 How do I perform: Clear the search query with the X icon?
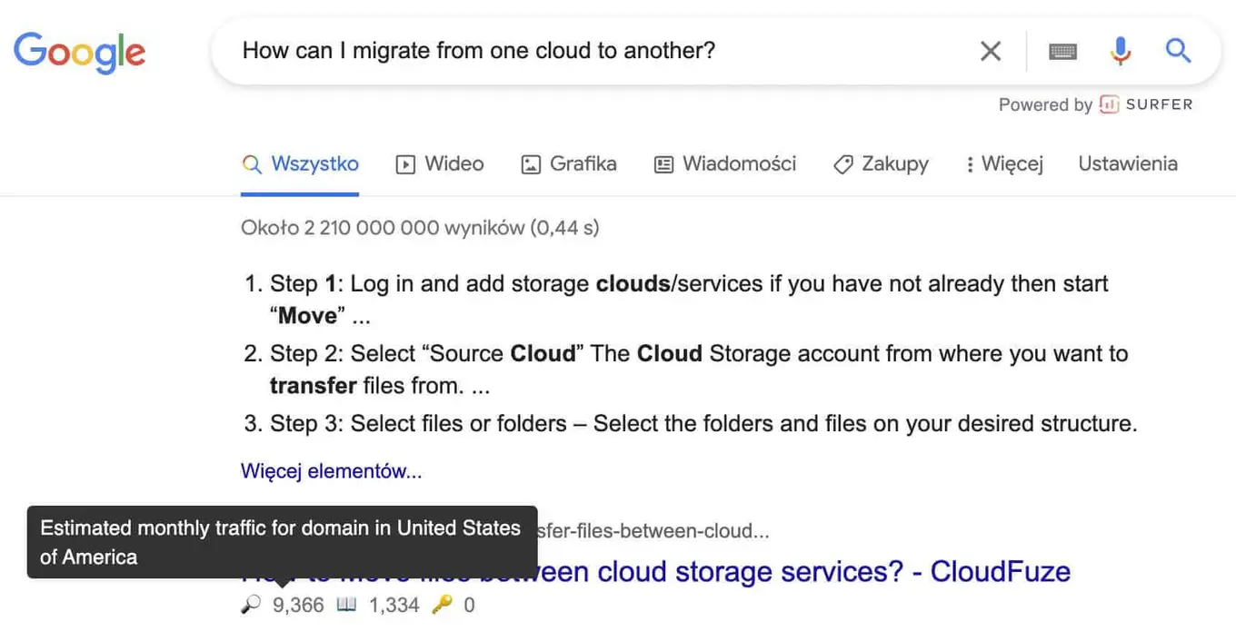tap(990, 51)
